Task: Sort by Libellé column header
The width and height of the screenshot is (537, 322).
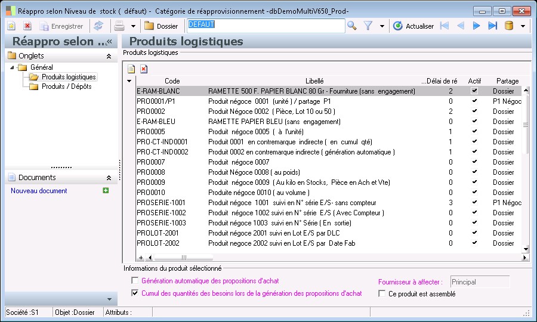Action: pos(314,81)
